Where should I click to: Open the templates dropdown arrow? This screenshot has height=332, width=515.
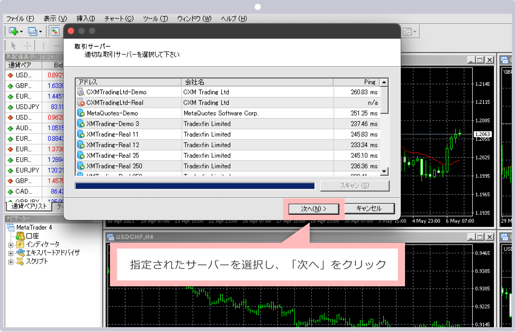coord(415,32)
